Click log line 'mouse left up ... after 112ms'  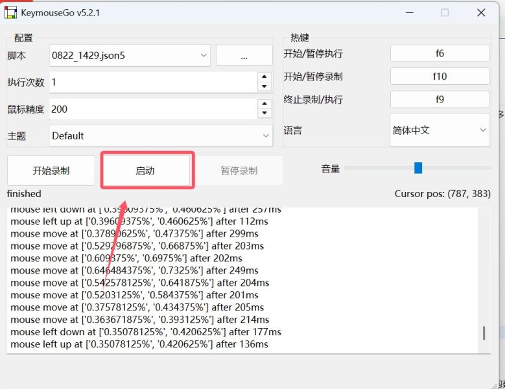coord(139,222)
